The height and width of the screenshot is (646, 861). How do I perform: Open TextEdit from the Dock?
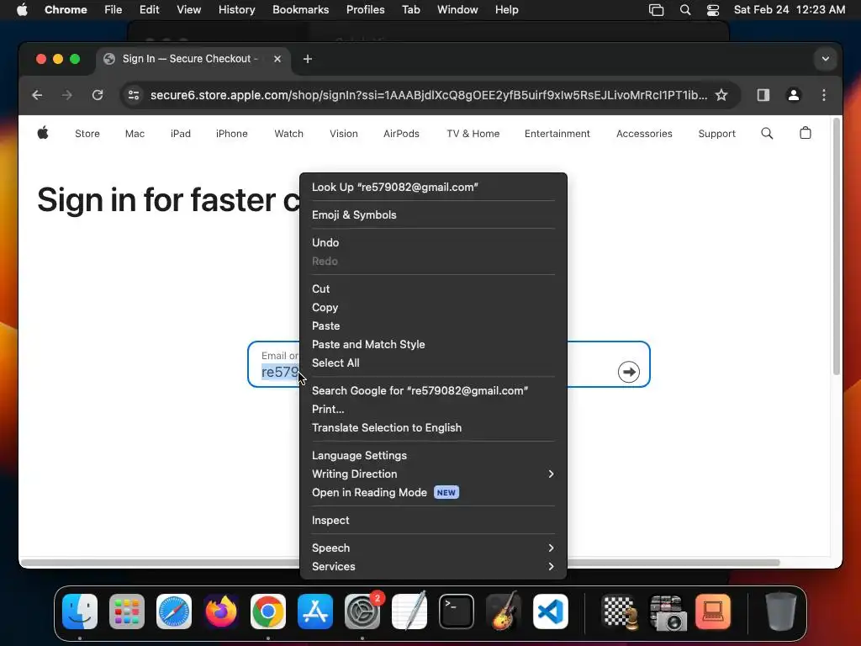[x=409, y=612]
